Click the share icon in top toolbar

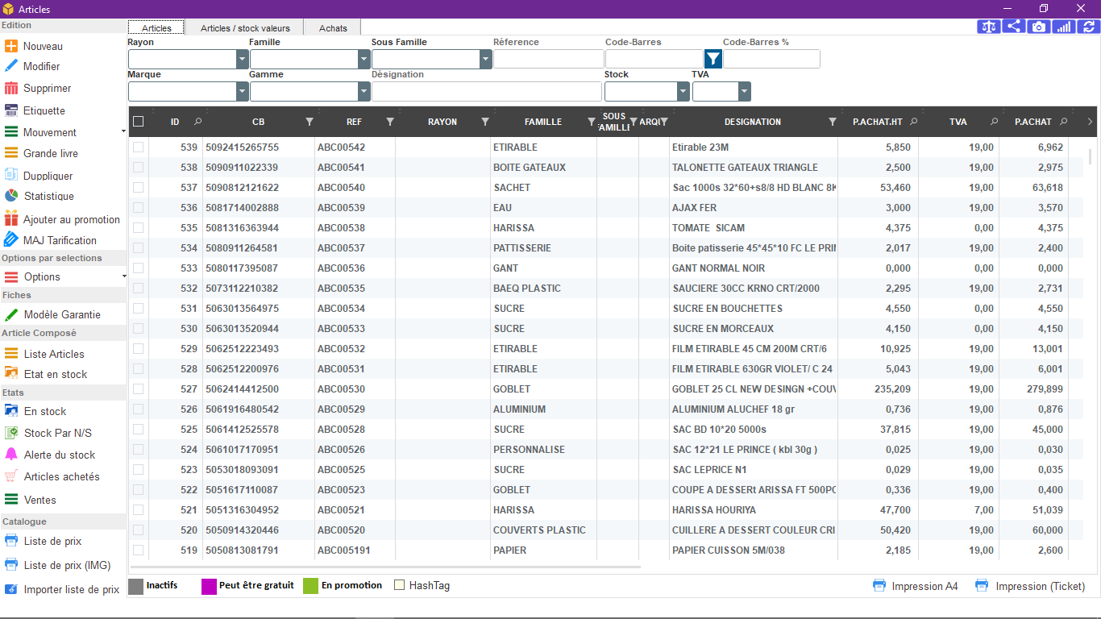coord(1014,27)
